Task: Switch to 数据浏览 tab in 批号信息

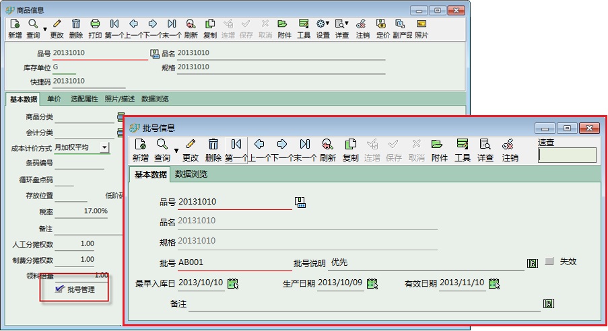Action: pos(191,174)
